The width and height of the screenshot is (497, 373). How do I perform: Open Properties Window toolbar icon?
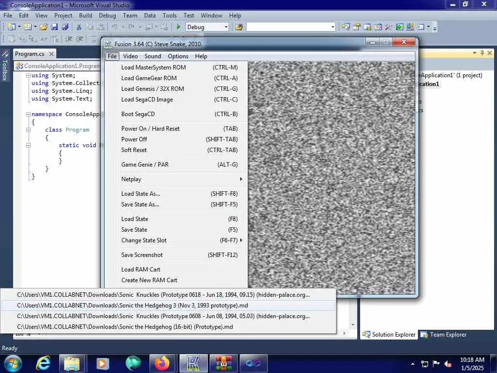coord(357,27)
